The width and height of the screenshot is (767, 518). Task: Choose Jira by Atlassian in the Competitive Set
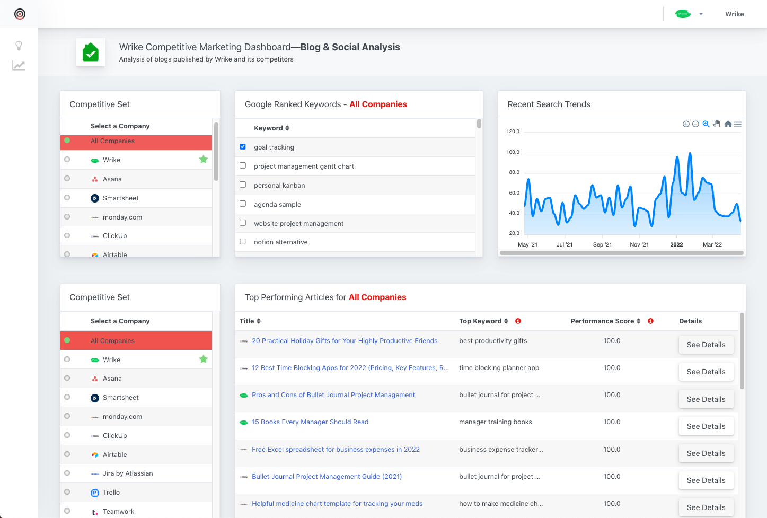click(136, 473)
